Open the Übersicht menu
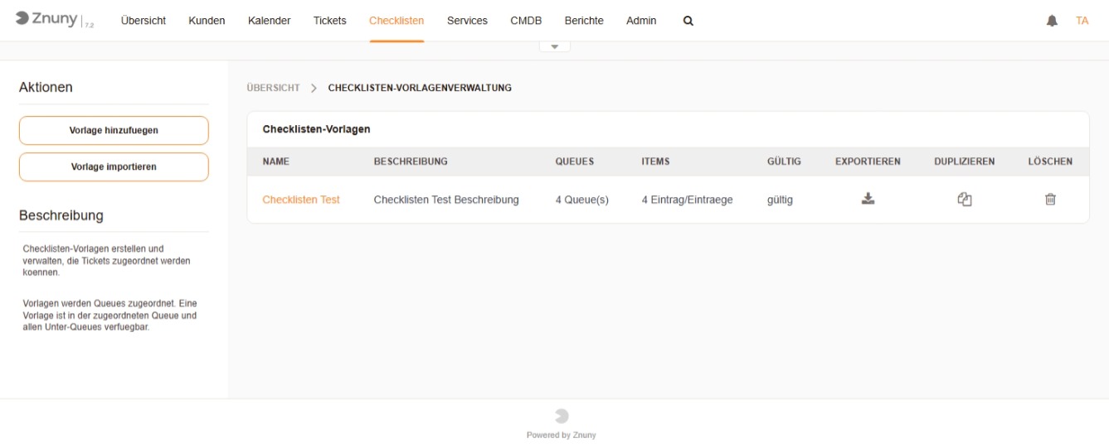Viewport: 1109px width, 448px height. (143, 22)
